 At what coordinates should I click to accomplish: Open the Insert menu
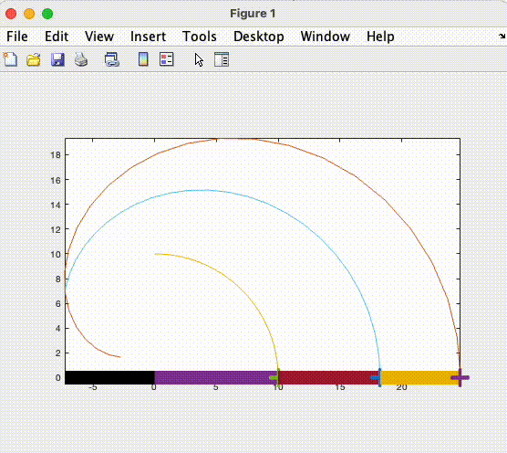[148, 37]
